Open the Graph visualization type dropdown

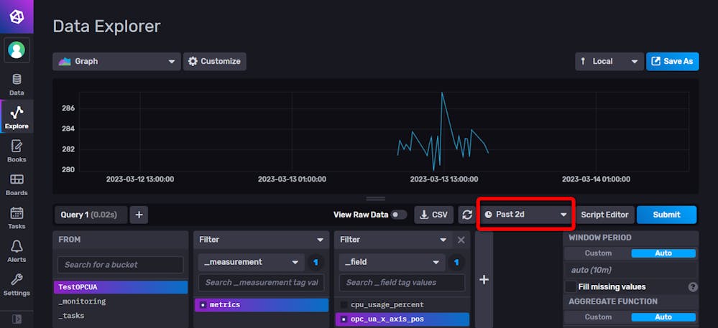coord(116,62)
